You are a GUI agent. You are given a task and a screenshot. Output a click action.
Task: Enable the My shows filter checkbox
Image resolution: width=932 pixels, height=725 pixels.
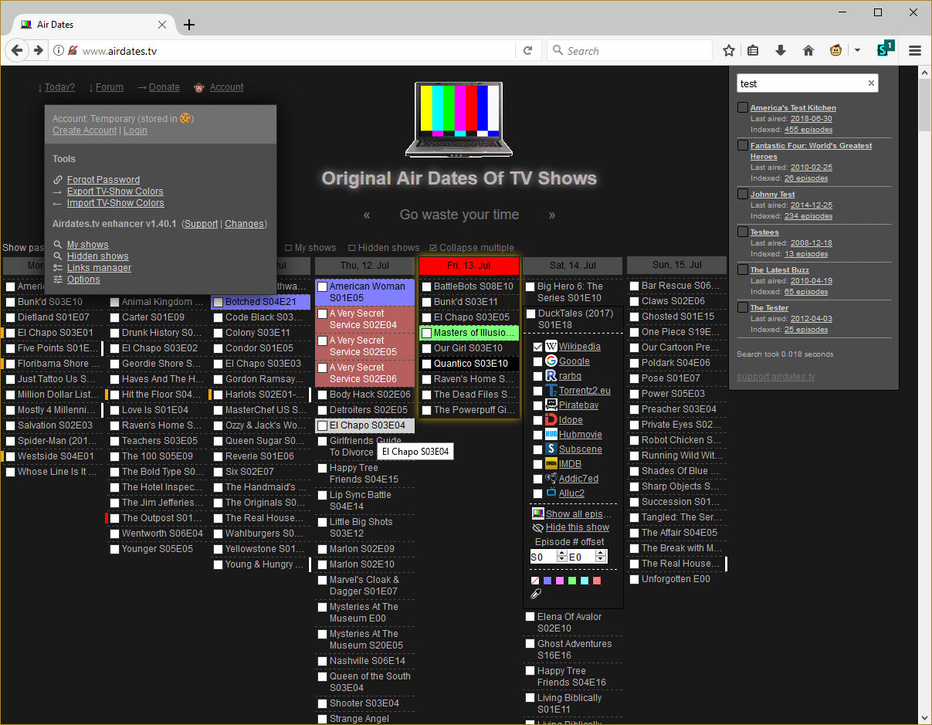click(x=289, y=248)
